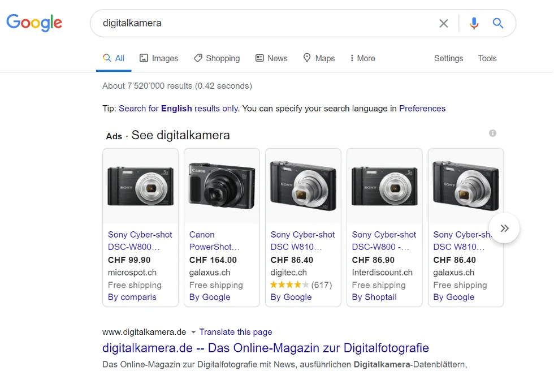
Task: Open the digitalkamera.de Online-Magazin result title
Action: tap(266, 348)
